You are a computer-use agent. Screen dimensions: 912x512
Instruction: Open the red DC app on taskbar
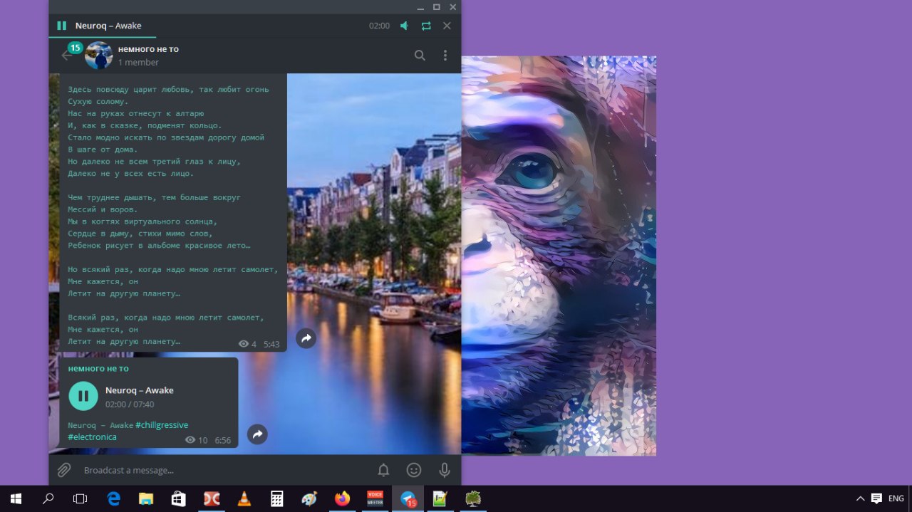point(212,499)
